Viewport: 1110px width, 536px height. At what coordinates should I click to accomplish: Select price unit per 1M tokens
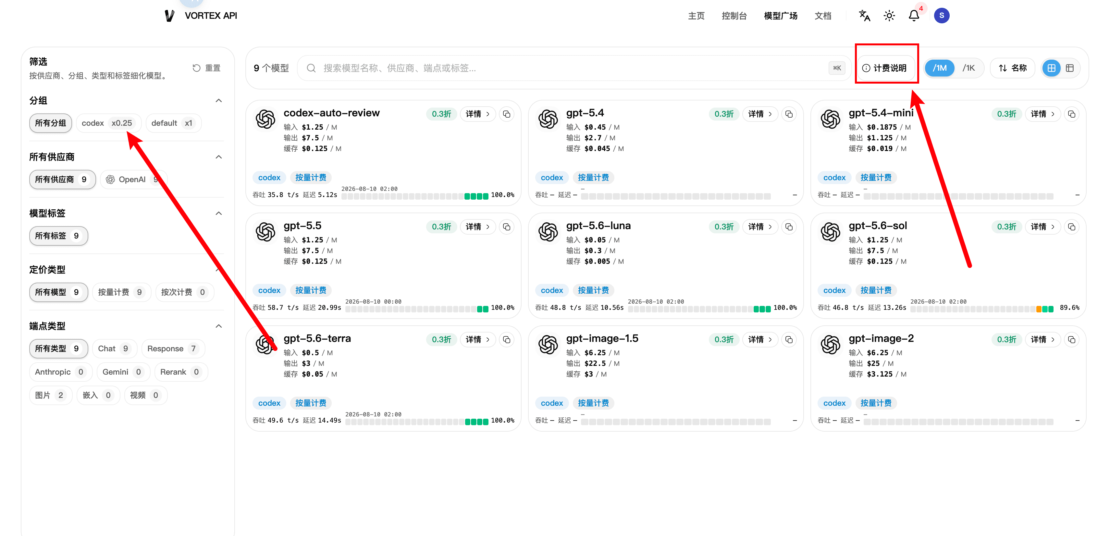pos(939,68)
